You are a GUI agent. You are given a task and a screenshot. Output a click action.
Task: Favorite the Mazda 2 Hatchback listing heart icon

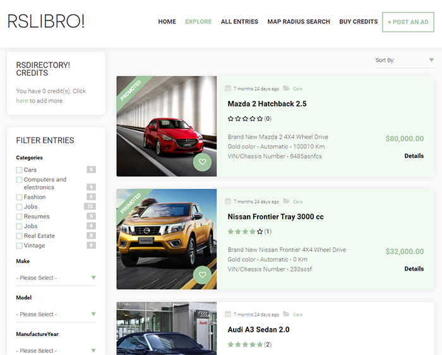pyautogui.click(x=203, y=162)
